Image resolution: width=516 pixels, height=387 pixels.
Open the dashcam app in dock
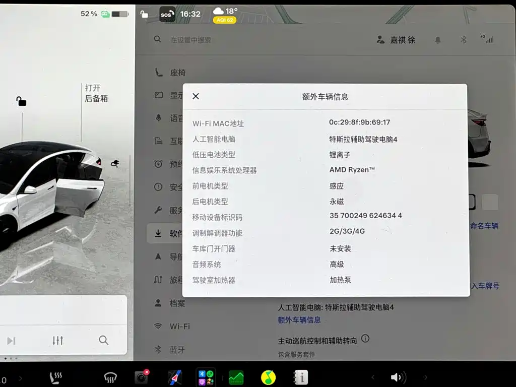pos(142,377)
